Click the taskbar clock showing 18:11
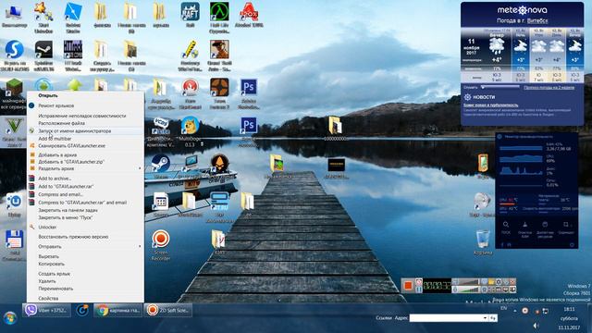 [x=569, y=309]
